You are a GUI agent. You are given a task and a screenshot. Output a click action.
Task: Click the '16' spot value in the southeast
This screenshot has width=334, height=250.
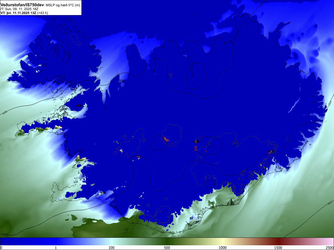pos(276,162)
